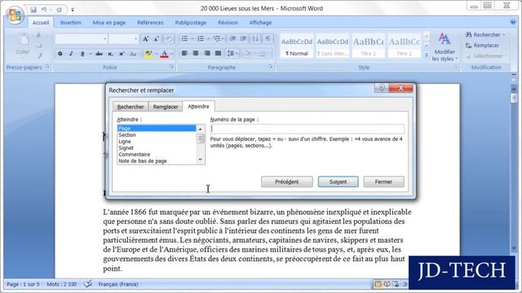Decrease the paragraph indent
This screenshot has width=522, height=293.
pos(232,39)
